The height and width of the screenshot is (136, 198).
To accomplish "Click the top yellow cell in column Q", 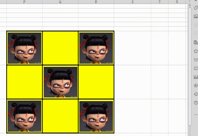I will click(60, 48).
